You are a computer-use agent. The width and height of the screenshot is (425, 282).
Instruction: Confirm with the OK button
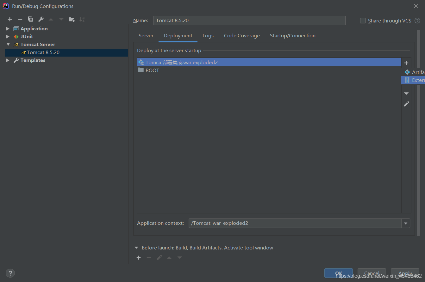click(339, 273)
